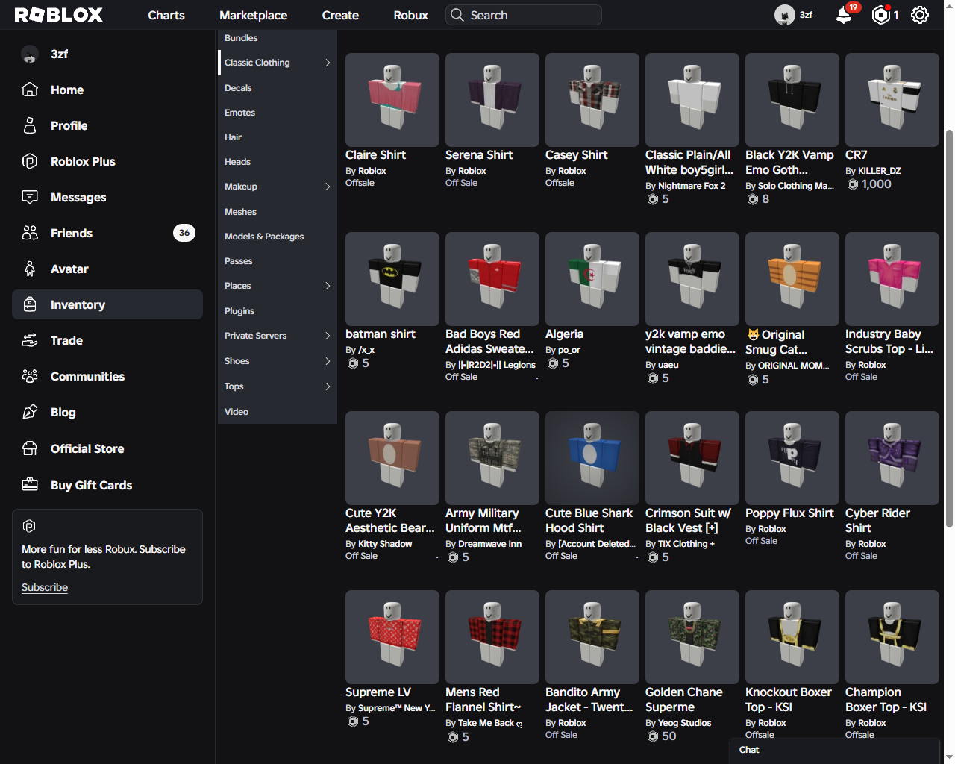This screenshot has width=955, height=764.
Task: Click the Robux icon under Algeria
Action: pyautogui.click(x=553, y=363)
